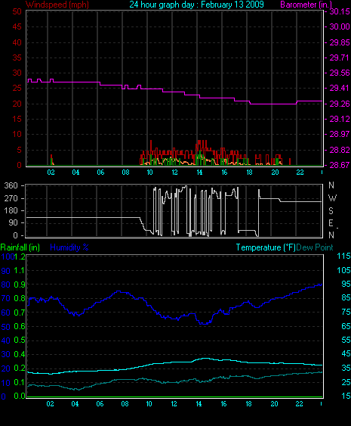Screen dimensions: 351x426
Task: Click the 04 hour marker under bottom graph
Action: [75, 404]
